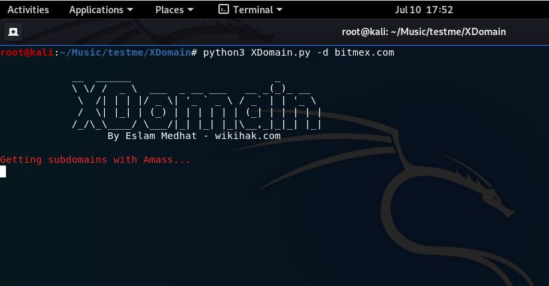The width and height of the screenshot is (549, 286).
Task: Expand the Terminal menu dropdown arrow
Action: pyautogui.click(x=279, y=10)
